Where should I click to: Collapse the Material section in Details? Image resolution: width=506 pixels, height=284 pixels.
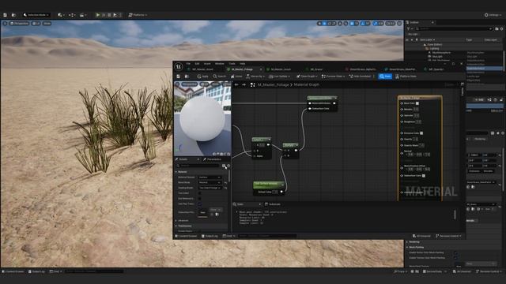pyautogui.click(x=176, y=172)
